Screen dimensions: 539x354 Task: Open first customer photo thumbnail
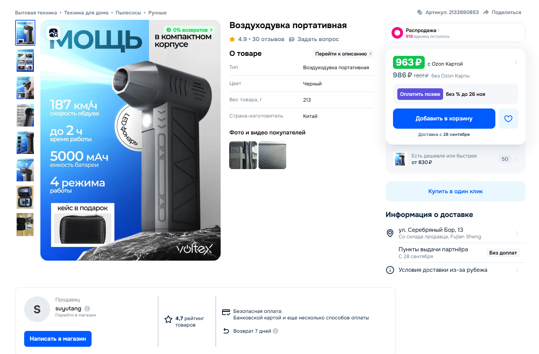pos(243,155)
